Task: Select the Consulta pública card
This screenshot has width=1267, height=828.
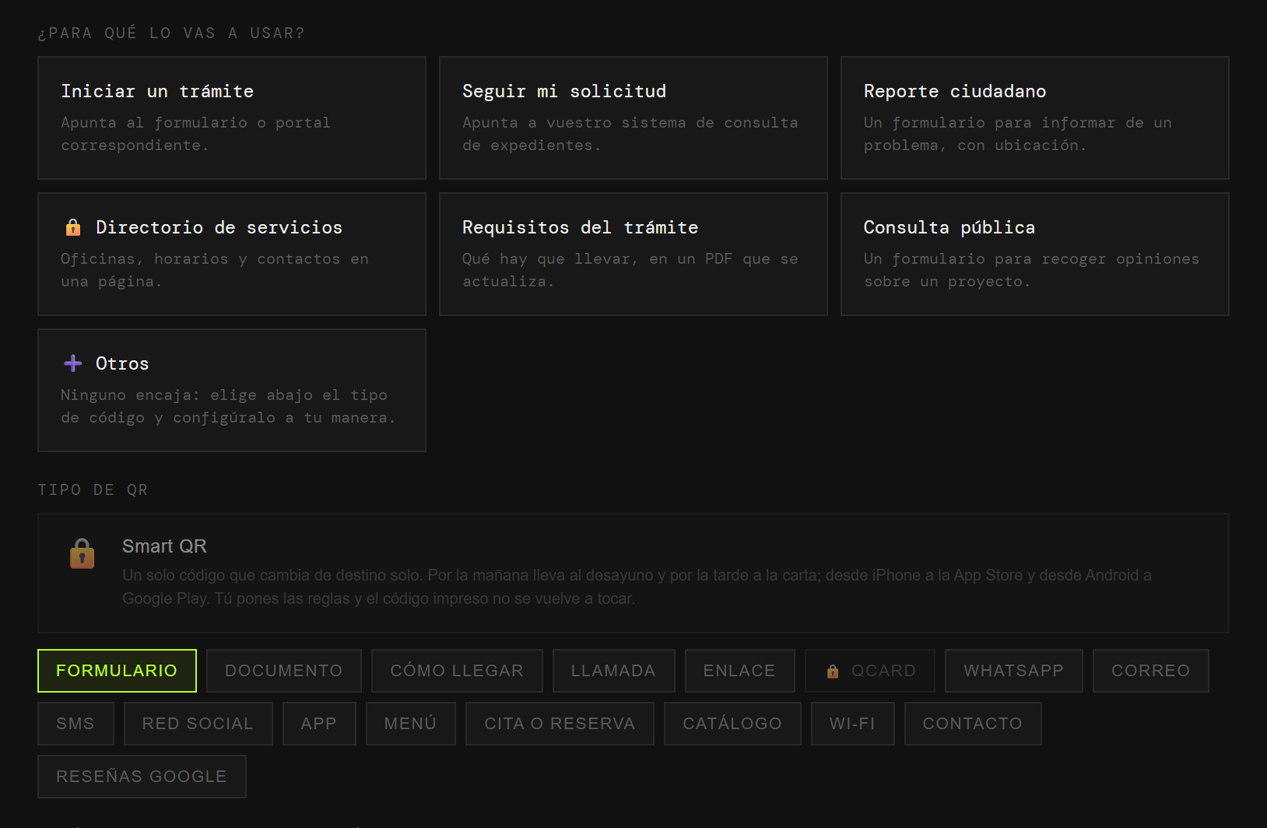Action: click(1035, 254)
